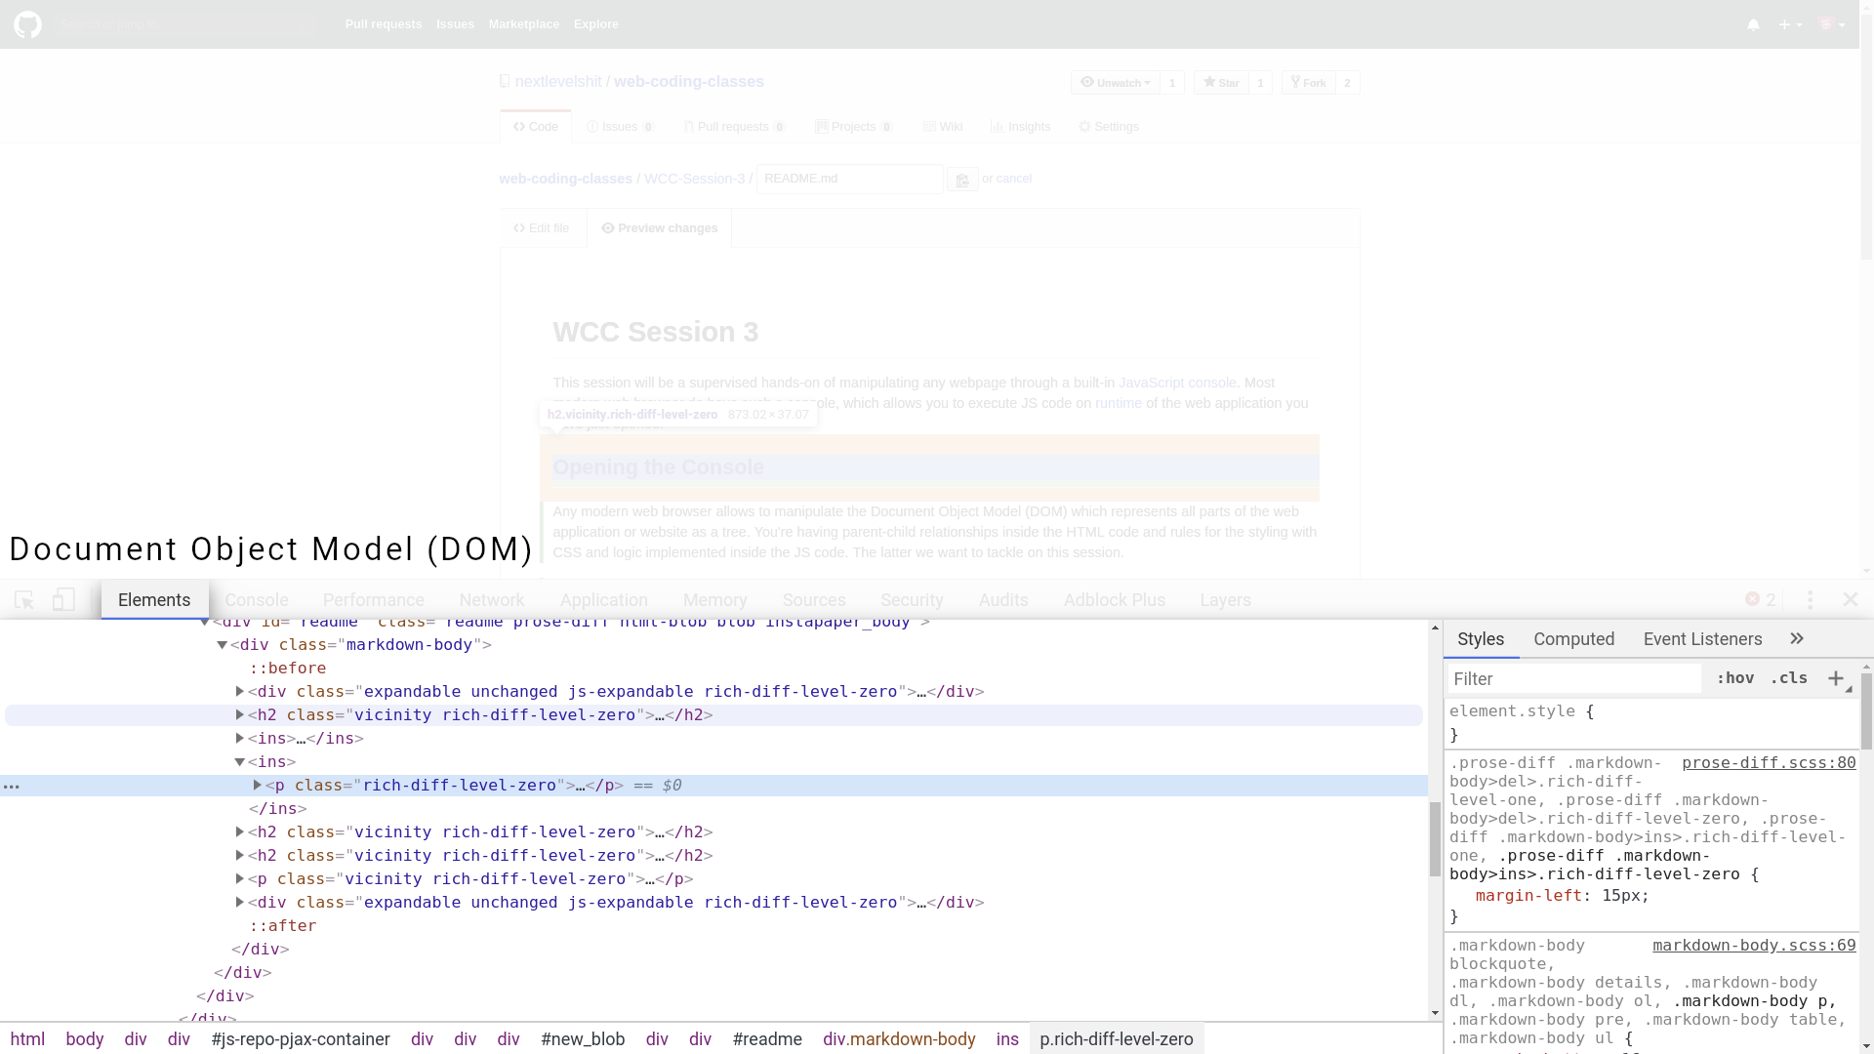Collapse the markdown-body div node
The height and width of the screenshot is (1054, 1874).
click(x=222, y=645)
